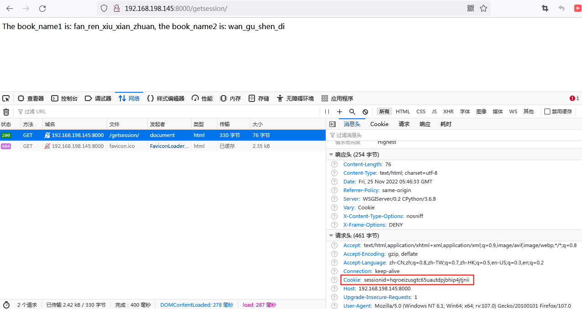Open the 响应 details tab

425,124
